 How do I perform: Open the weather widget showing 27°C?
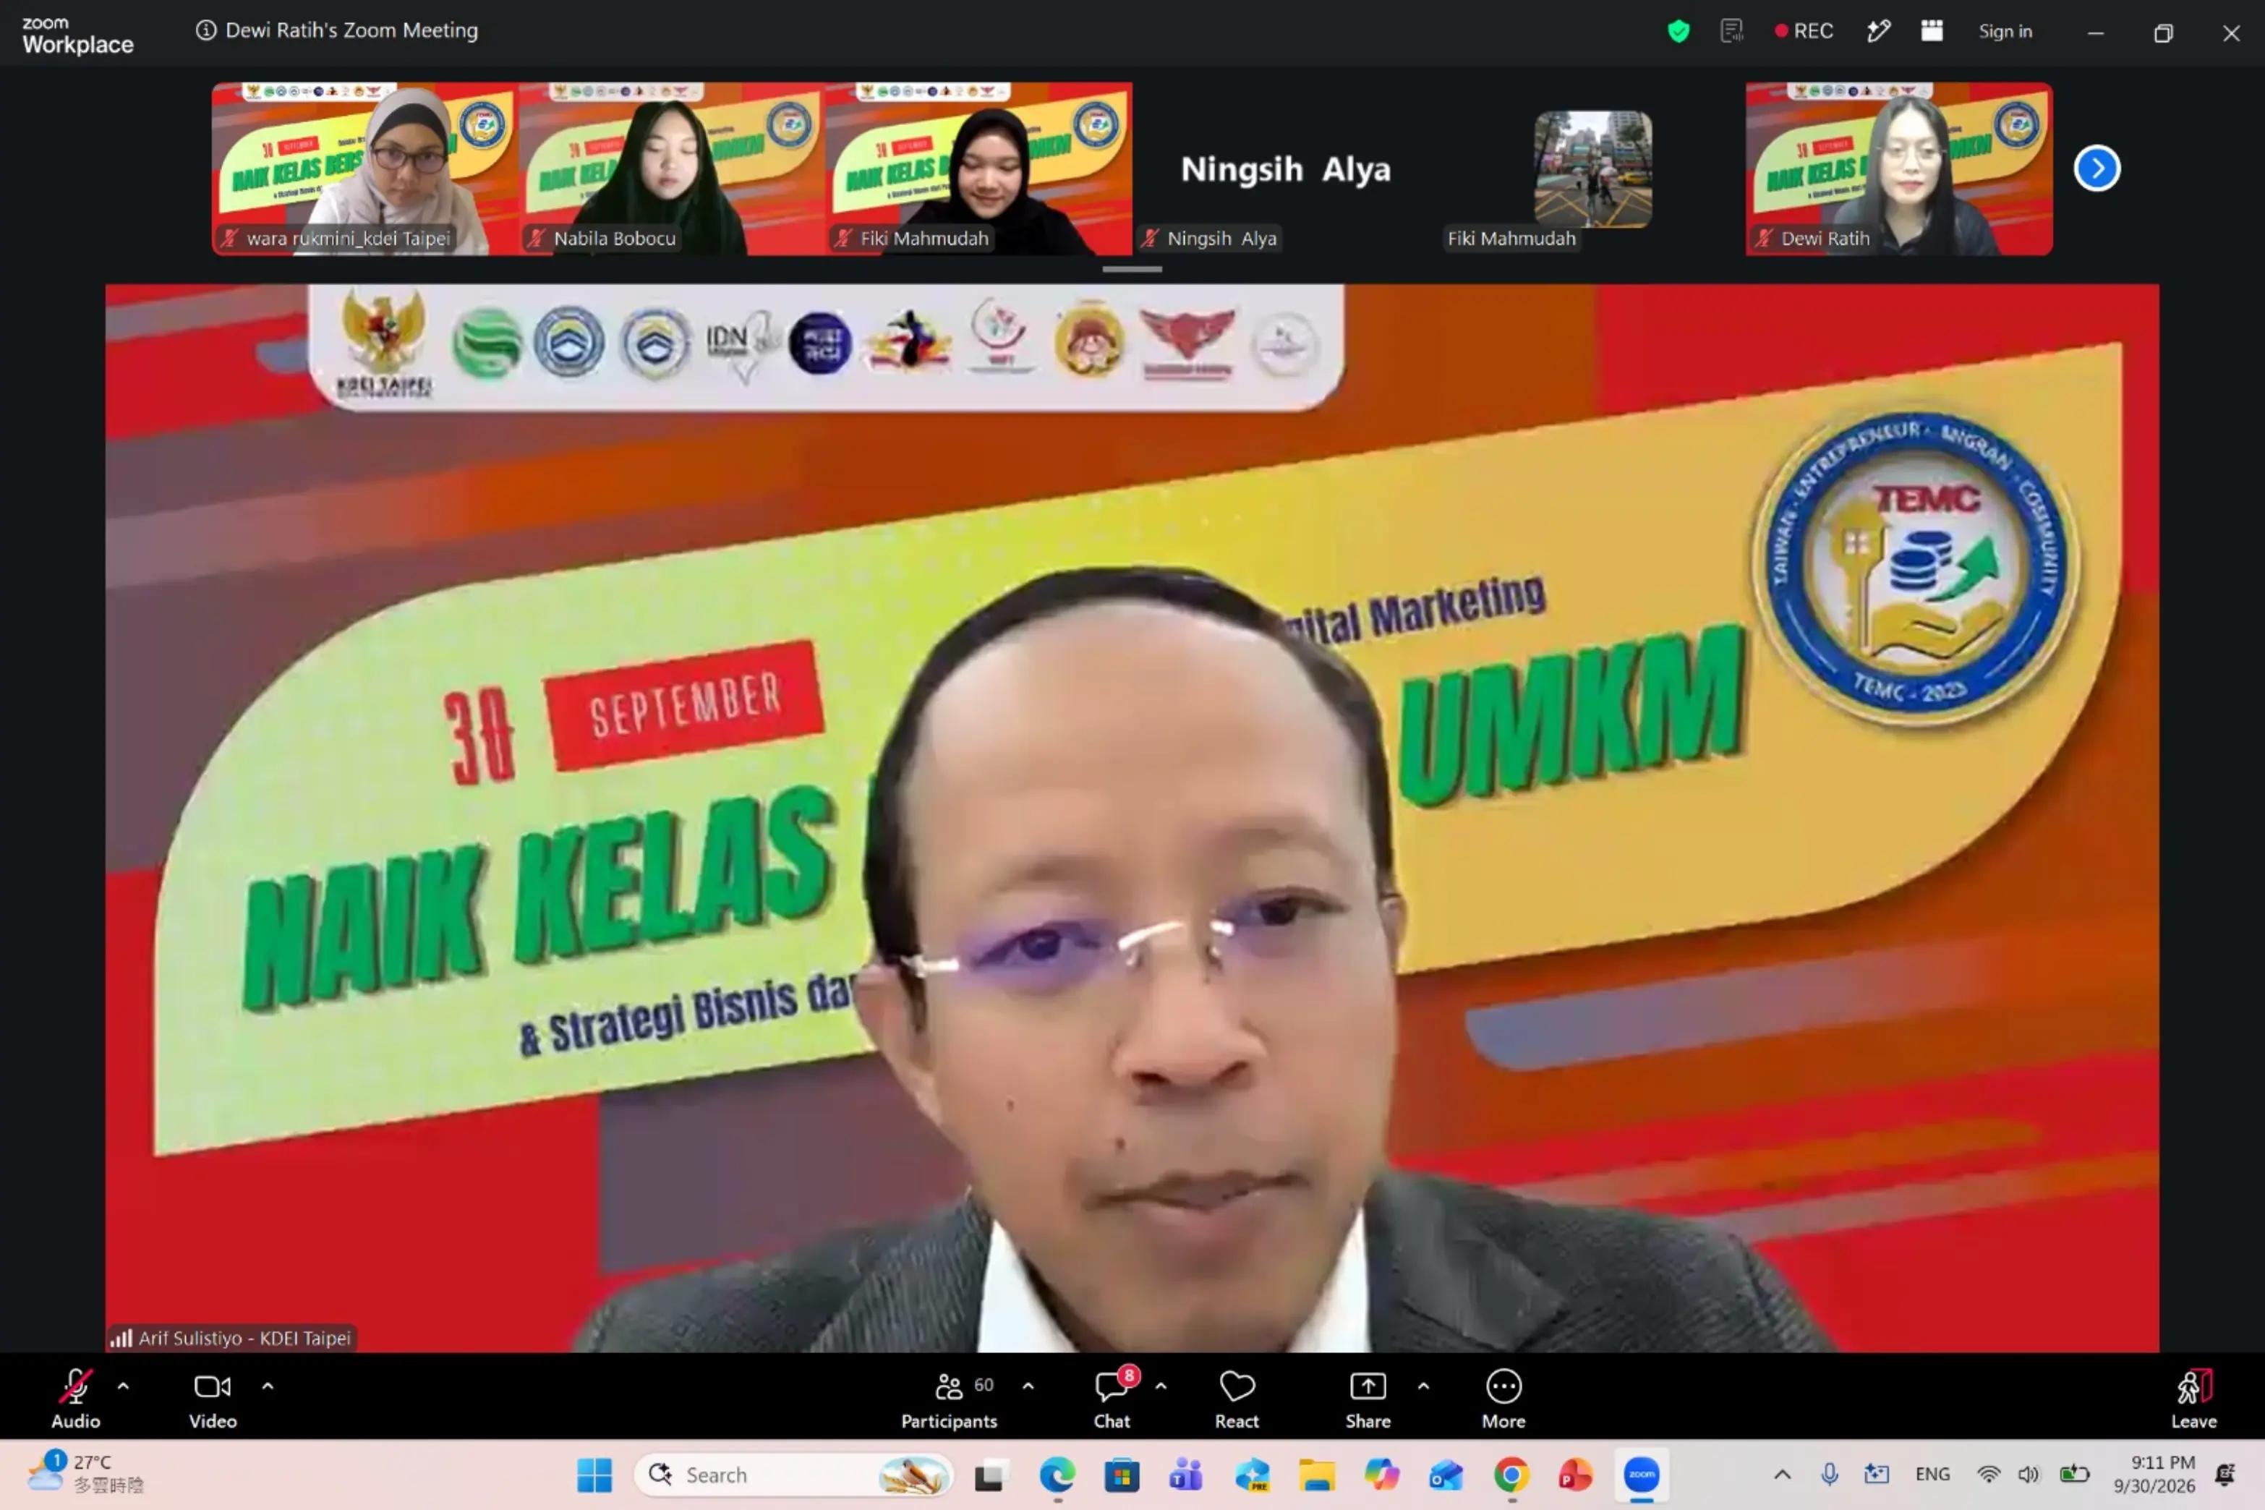[85, 1473]
